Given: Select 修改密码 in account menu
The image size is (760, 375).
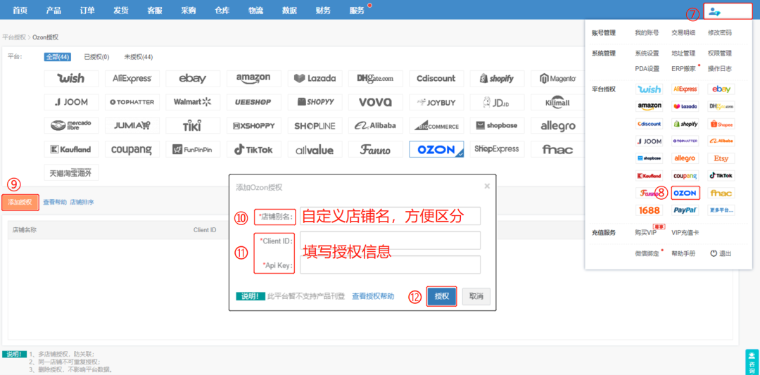Looking at the screenshot, I should pos(720,33).
